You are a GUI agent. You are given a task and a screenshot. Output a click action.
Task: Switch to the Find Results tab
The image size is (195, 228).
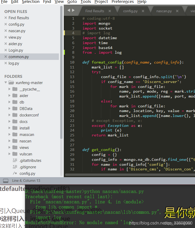95,11
